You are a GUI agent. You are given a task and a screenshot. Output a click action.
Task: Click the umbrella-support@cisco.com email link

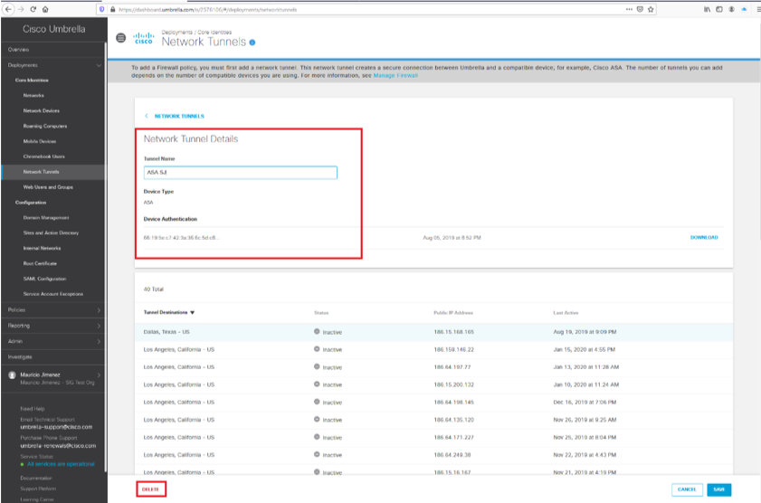(x=56, y=427)
